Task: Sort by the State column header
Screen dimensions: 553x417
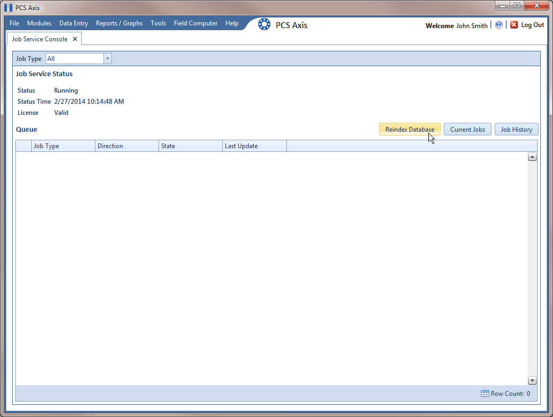Action: coord(190,146)
